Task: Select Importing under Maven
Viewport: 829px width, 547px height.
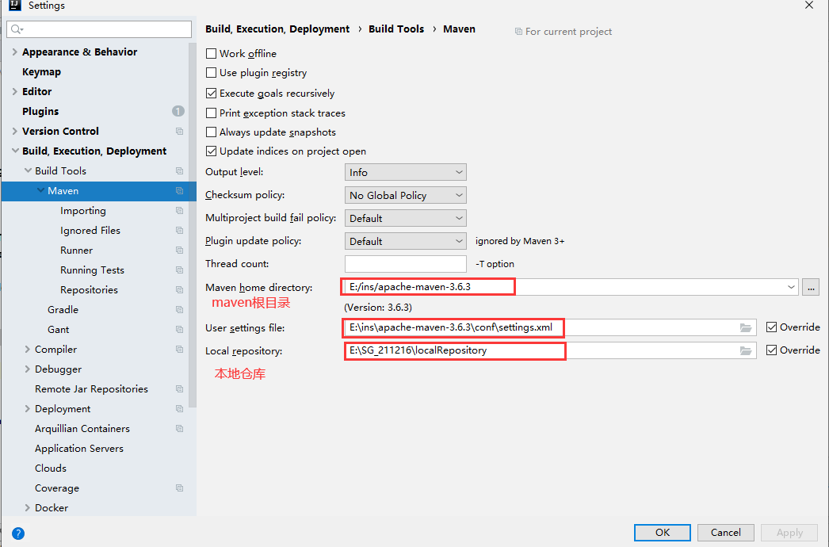Action: pyautogui.click(x=83, y=211)
